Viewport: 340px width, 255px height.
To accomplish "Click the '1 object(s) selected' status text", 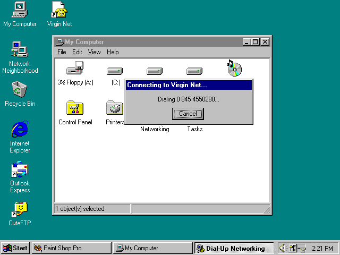I will pos(80,209).
